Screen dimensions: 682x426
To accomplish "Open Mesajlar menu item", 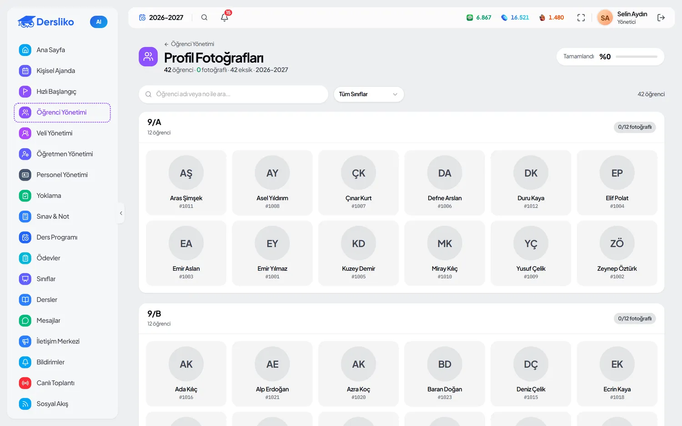I will [x=62, y=321].
